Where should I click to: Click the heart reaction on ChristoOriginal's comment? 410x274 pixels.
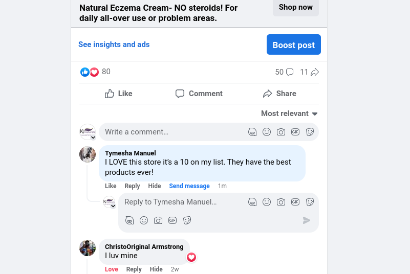click(191, 257)
